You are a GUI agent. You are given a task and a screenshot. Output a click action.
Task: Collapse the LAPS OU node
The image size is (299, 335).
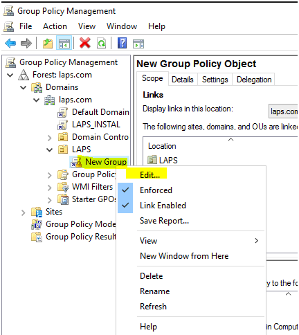[x=49, y=150]
